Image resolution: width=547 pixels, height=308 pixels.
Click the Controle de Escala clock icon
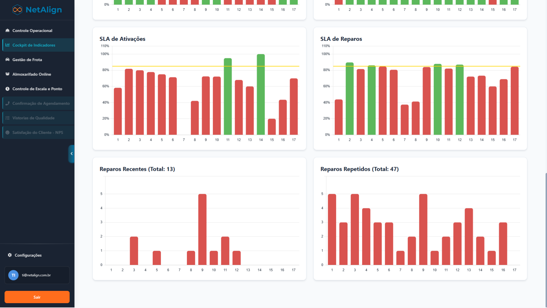coord(7,89)
